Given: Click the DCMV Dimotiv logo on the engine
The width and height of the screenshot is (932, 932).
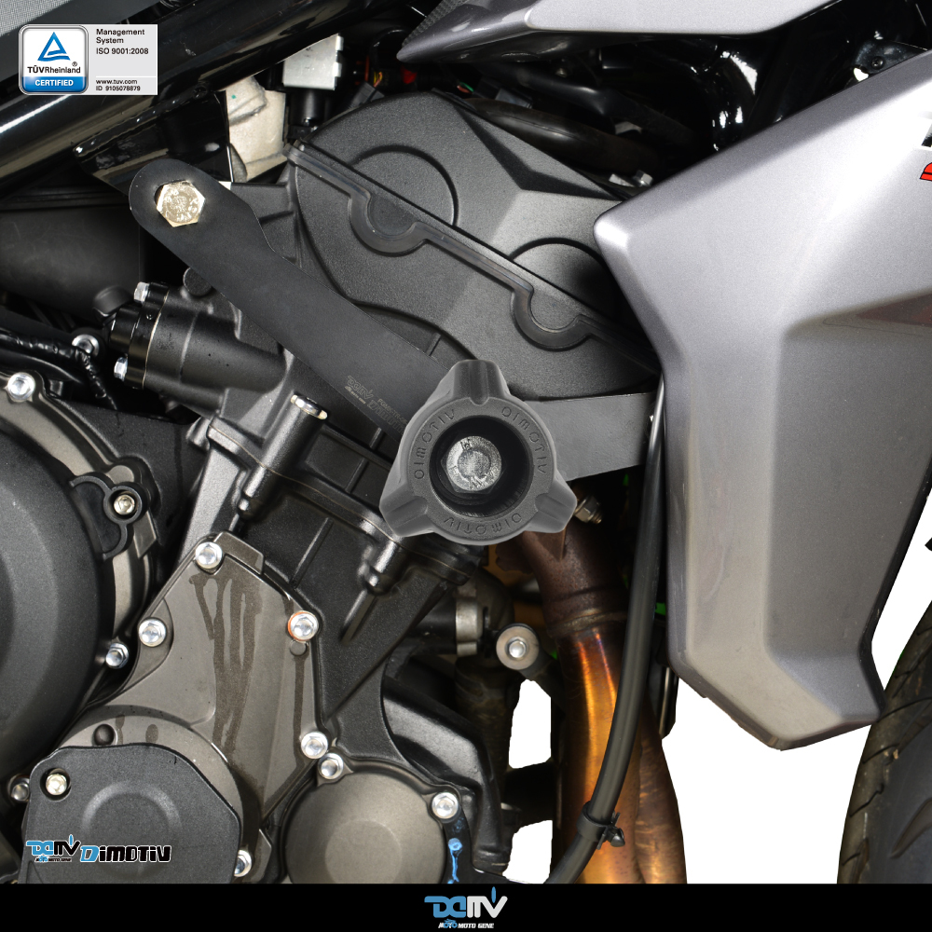Looking at the screenshot, I should click(98, 849).
